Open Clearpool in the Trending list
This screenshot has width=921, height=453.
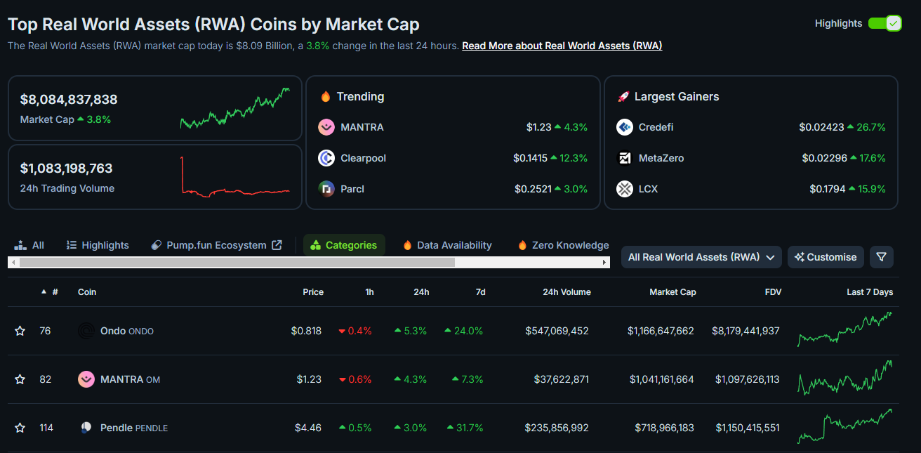coord(363,158)
